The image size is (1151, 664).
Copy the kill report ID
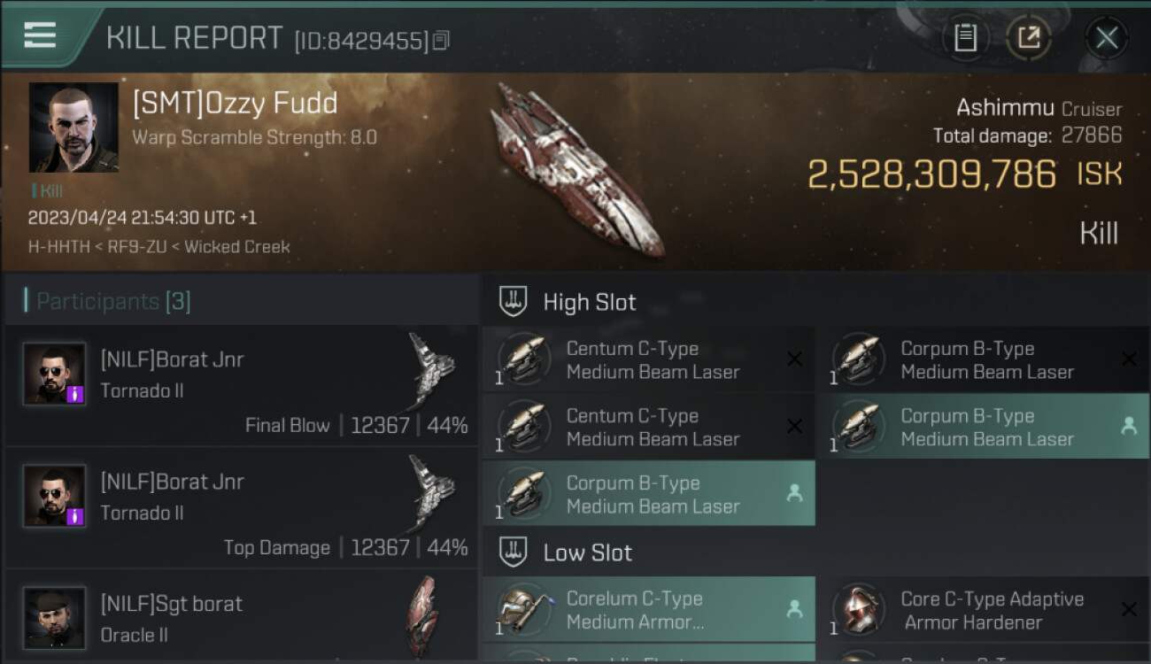pos(441,40)
